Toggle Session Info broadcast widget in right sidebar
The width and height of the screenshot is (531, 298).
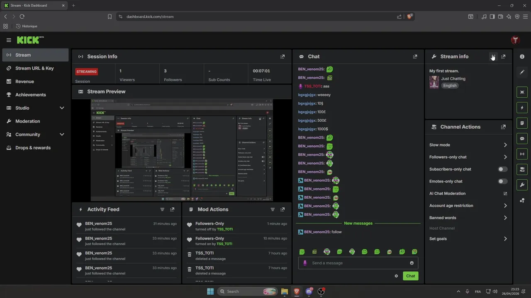click(522, 154)
